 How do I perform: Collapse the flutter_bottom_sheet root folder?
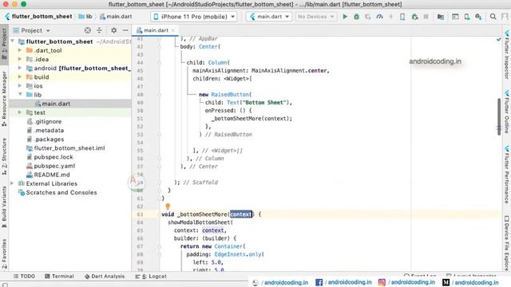pyautogui.click(x=13, y=41)
